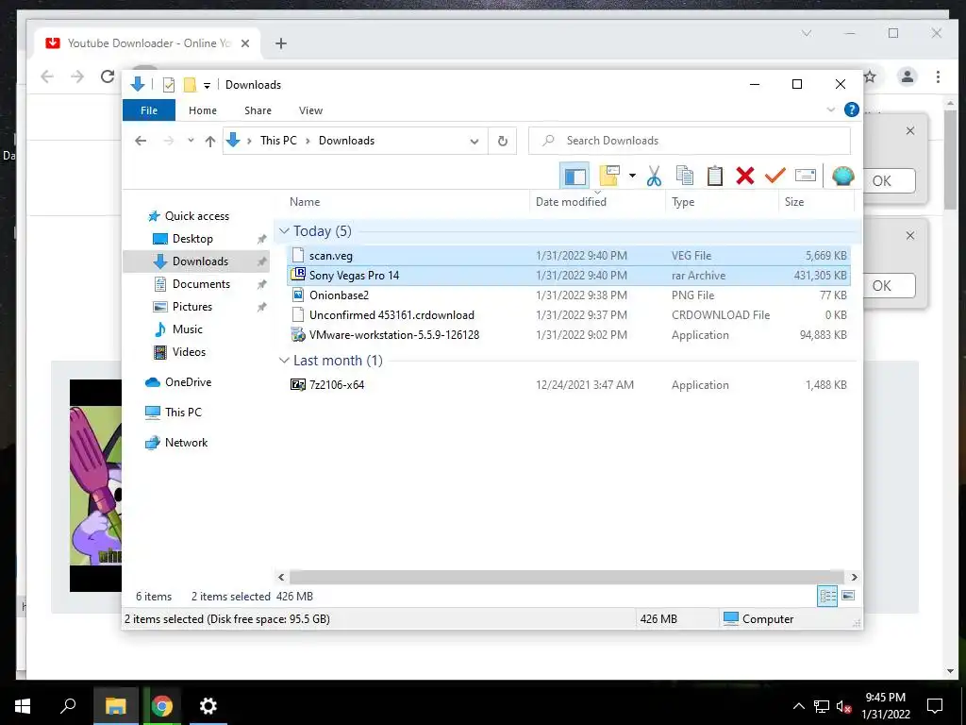This screenshot has height=725, width=966.
Task: Switch to Details view icon in status bar
Action: click(x=827, y=596)
